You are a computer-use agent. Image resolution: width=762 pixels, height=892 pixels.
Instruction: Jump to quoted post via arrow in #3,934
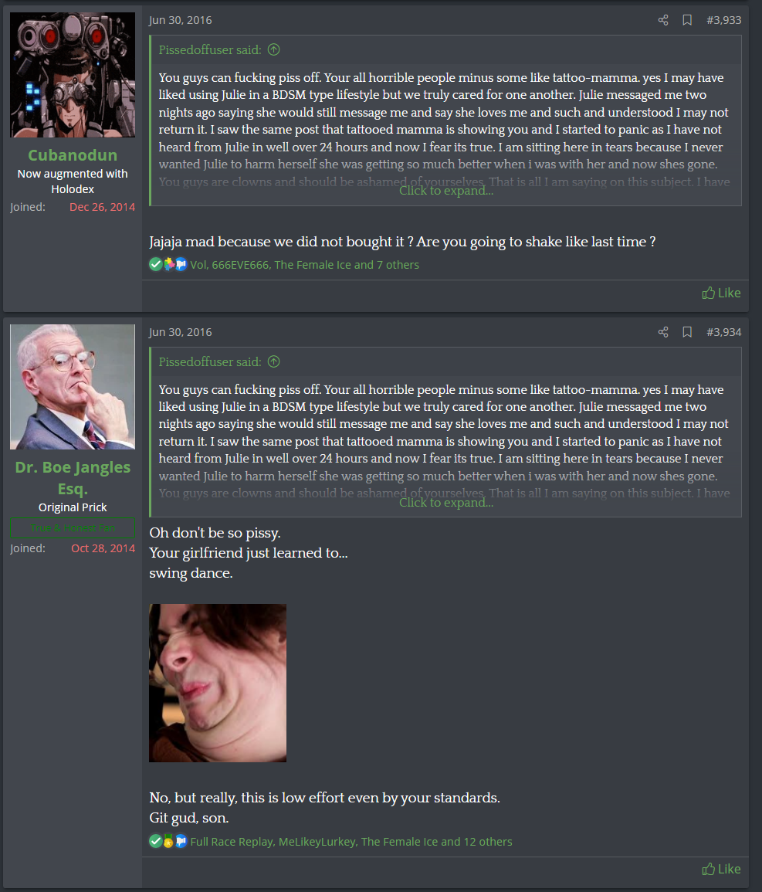point(273,361)
